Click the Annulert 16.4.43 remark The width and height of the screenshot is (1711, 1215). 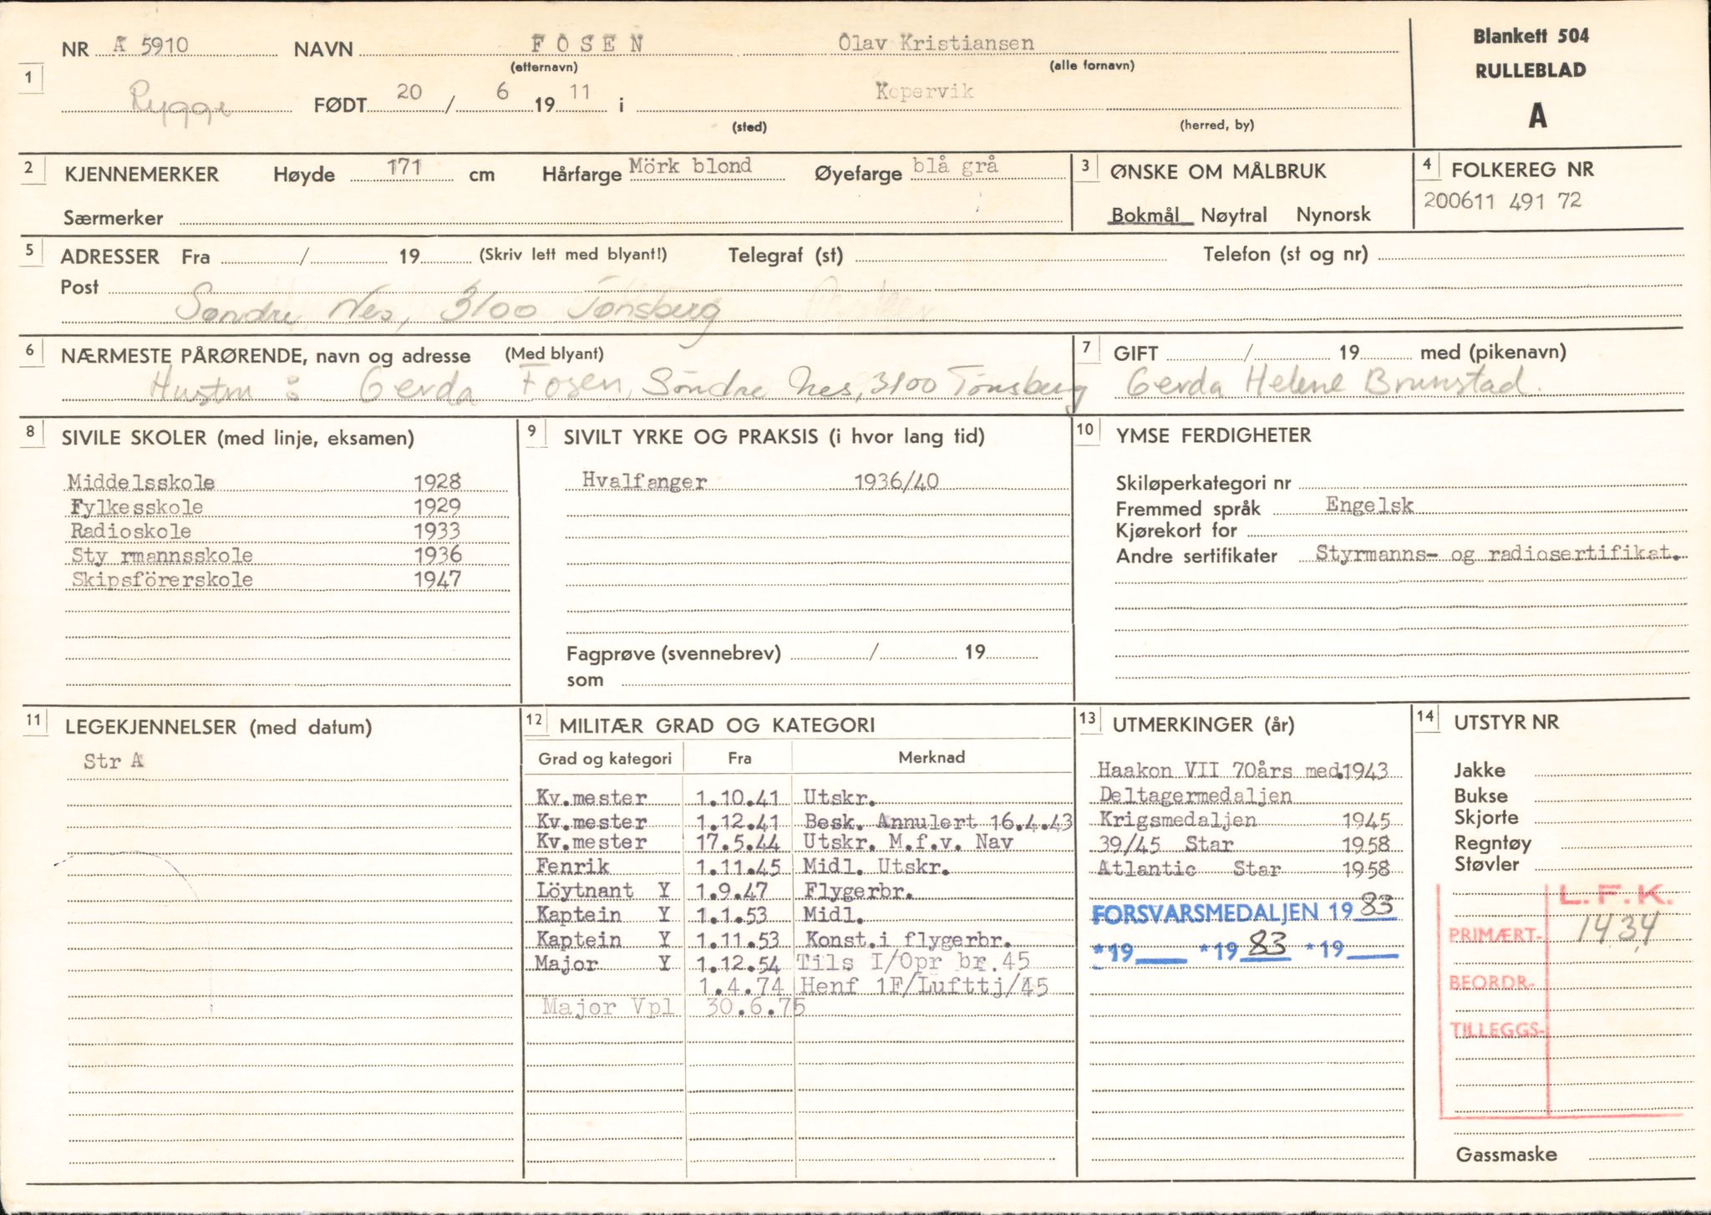(975, 822)
